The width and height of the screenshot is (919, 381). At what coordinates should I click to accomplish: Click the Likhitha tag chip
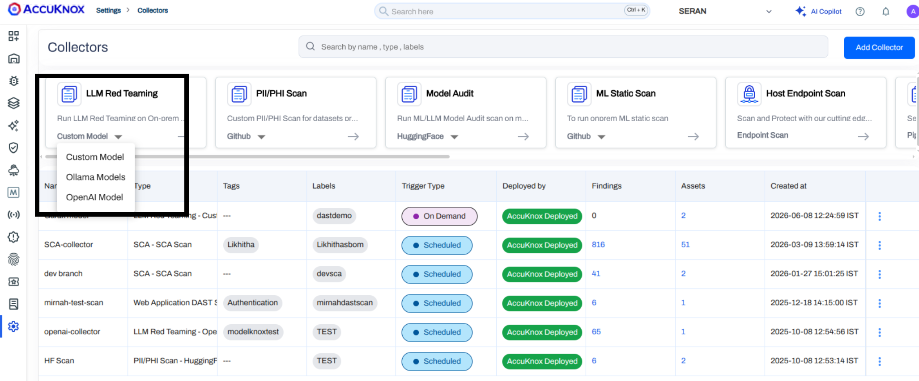241,244
